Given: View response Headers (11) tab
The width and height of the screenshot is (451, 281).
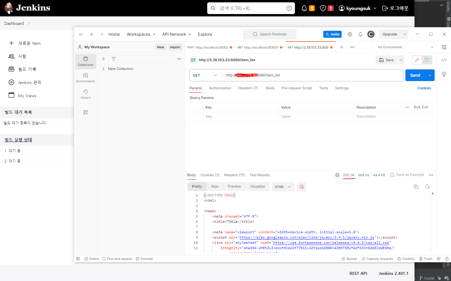Looking at the screenshot, I should pos(234,175).
